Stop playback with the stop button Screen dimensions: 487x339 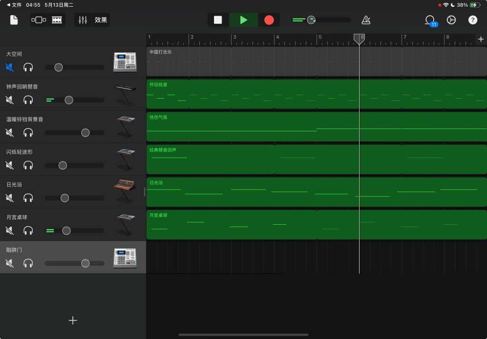218,20
